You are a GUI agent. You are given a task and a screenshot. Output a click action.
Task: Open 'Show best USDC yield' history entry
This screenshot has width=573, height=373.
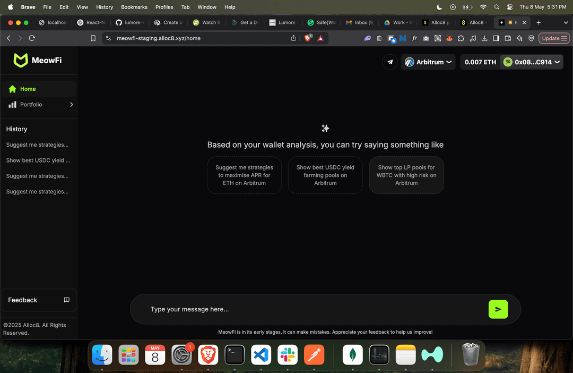38,160
